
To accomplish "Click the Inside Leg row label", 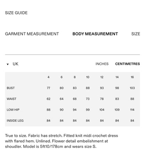I will point(15,121).
